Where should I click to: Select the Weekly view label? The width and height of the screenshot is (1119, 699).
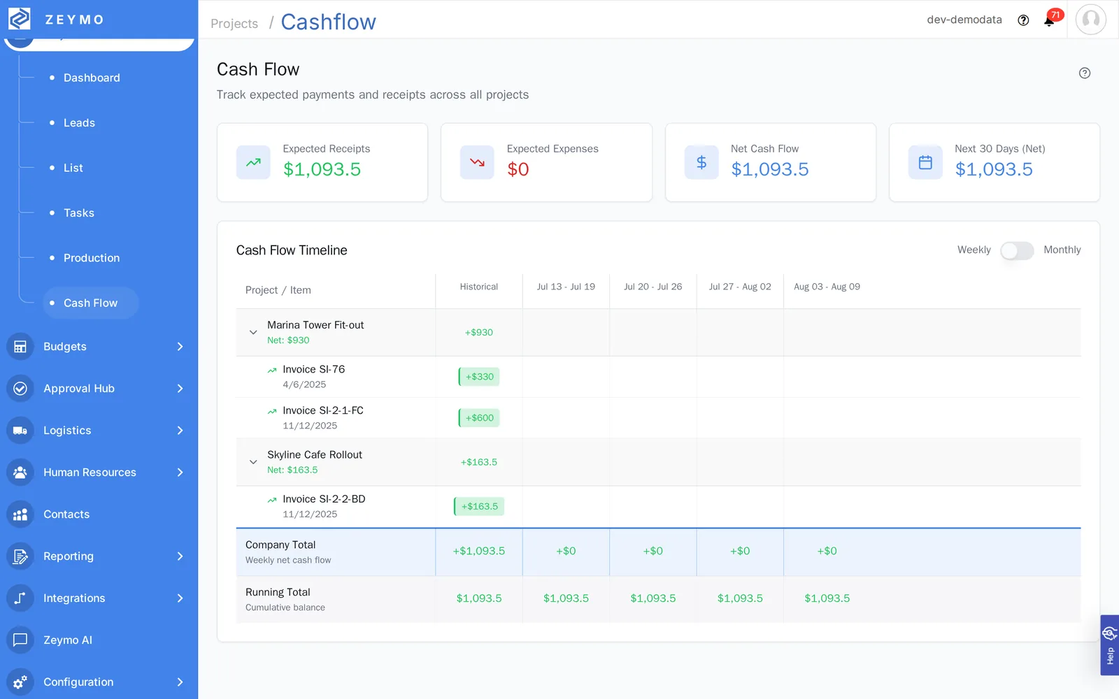(x=974, y=250)
